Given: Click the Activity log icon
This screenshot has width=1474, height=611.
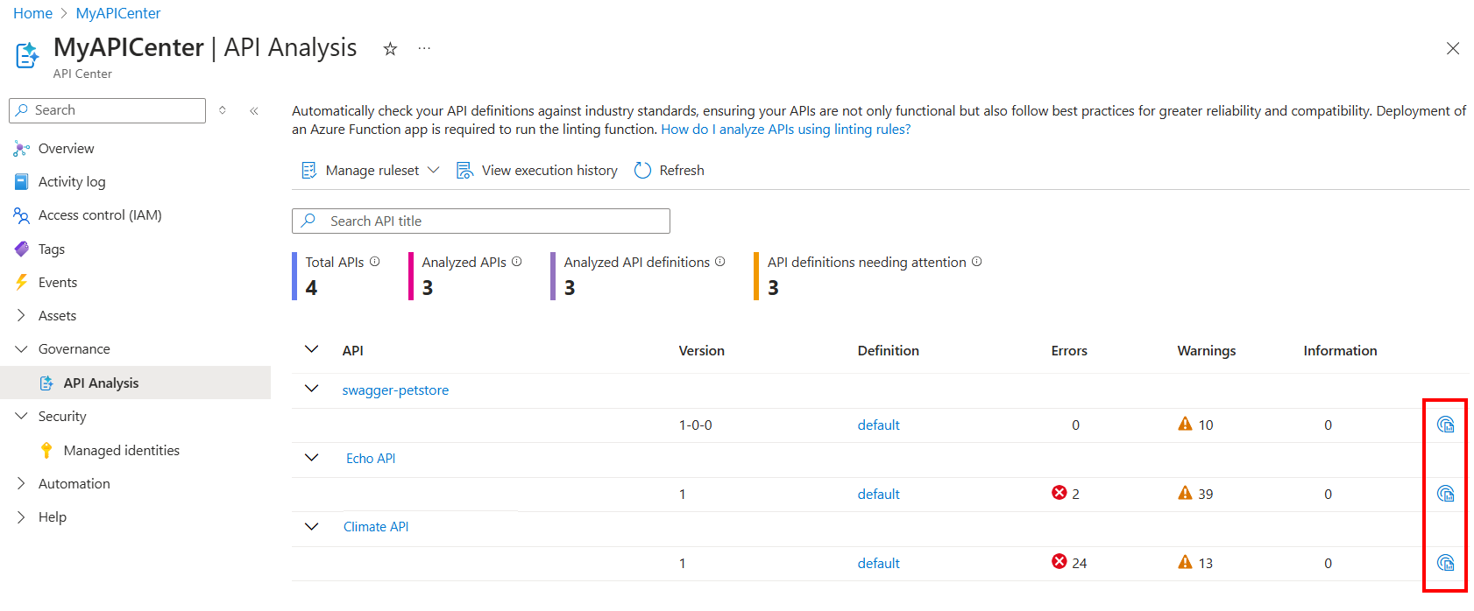Looking at the screenshot, I should pyautogui.click(x=22, y=182).
